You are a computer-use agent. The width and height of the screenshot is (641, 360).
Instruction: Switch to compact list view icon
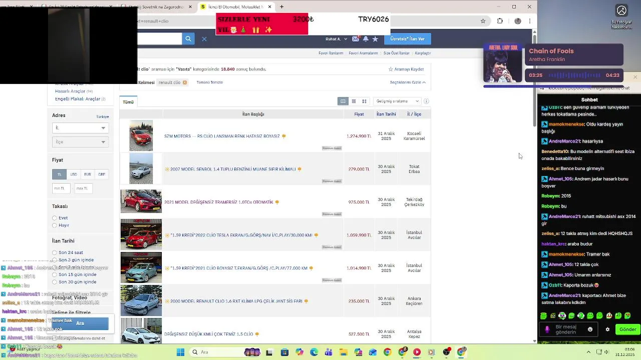[x=354, y=101]
